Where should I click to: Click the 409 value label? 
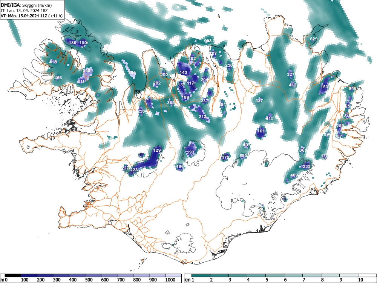[x=294, y=175]
